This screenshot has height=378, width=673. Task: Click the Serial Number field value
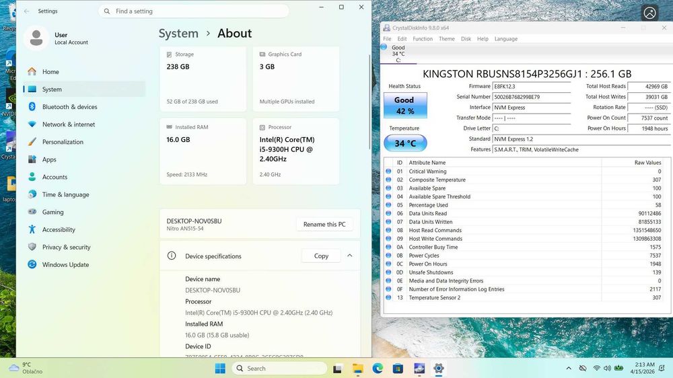click(532, 97)
